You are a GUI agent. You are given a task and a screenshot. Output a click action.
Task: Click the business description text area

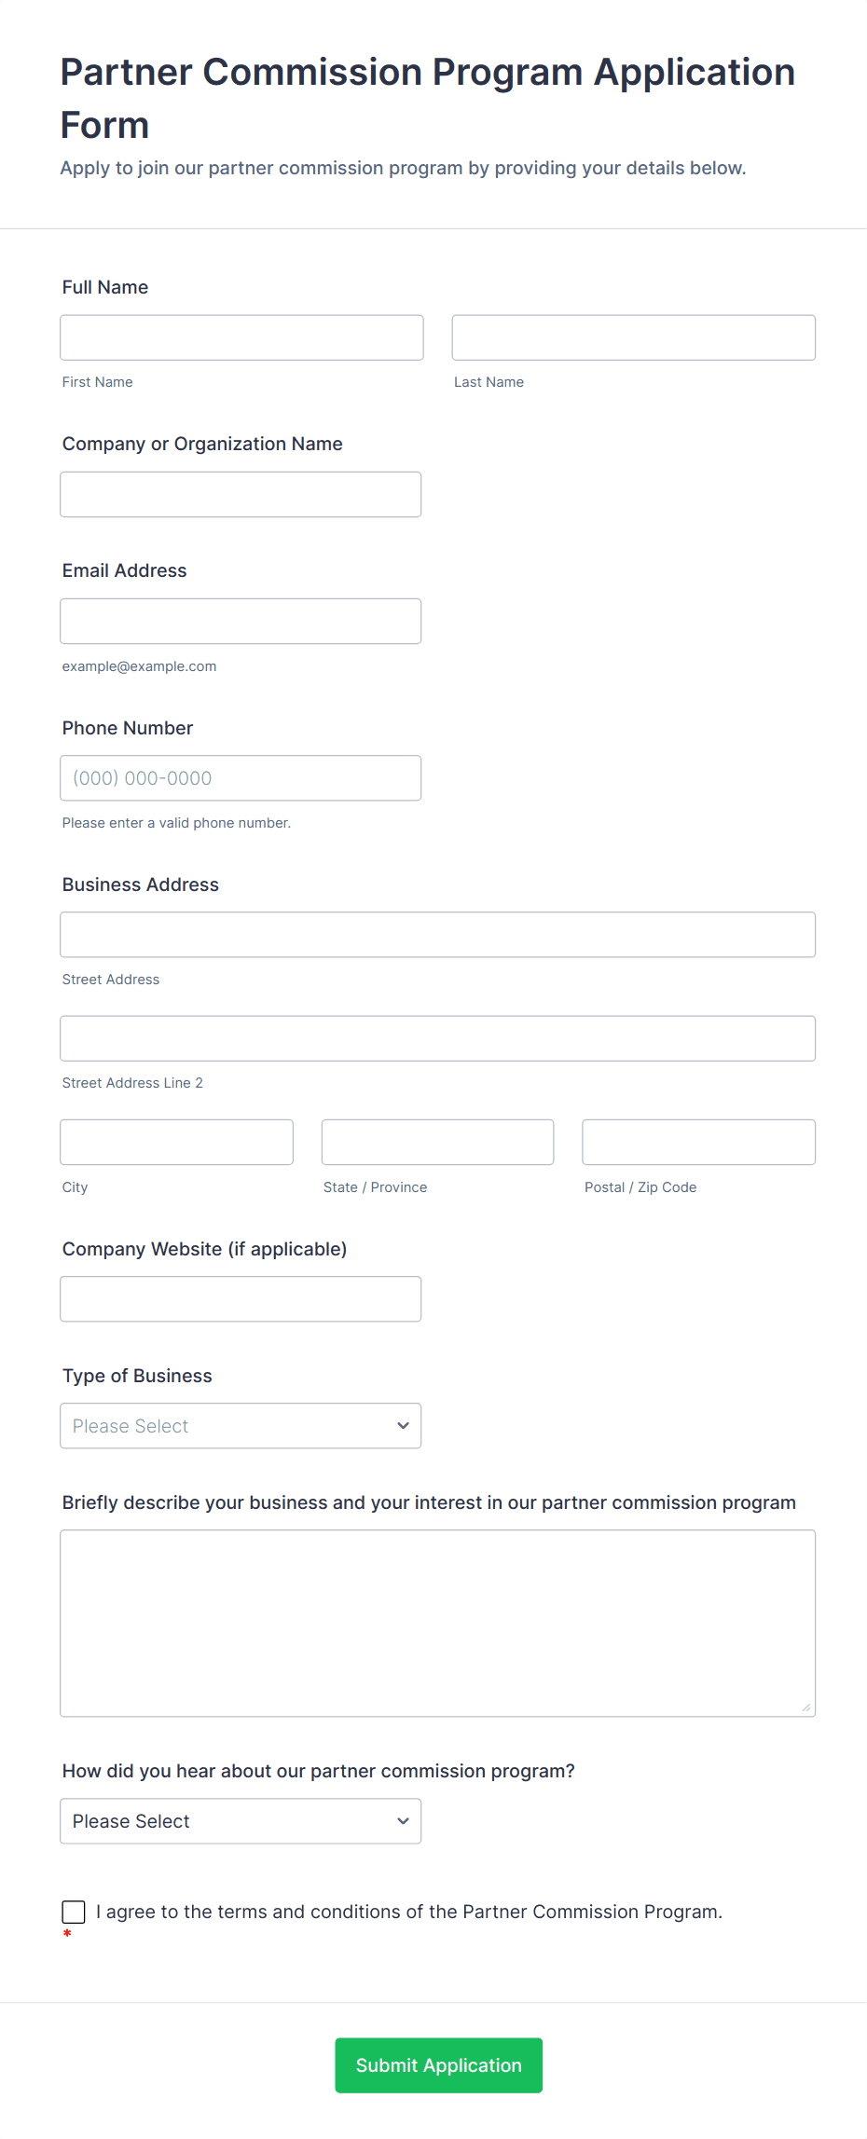point(437,1623)
